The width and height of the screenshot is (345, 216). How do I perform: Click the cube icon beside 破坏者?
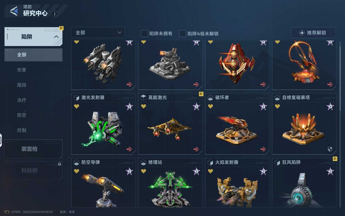pos(210,97)
